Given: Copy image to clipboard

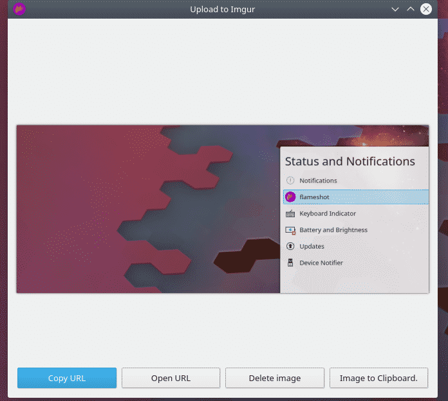Looking at the screenshot, I should pos(378,378).
